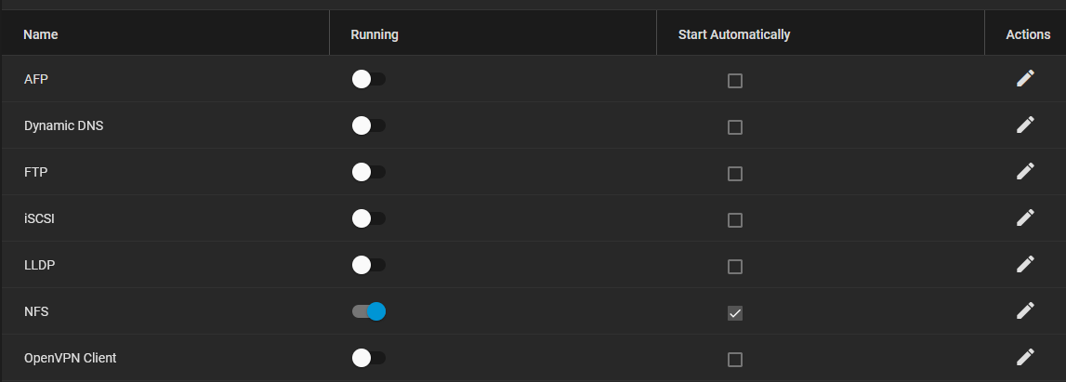Edit the FTP service configuration
Image resolution: width=1066 pixels, height=382 pixels.
point(1025,172)
